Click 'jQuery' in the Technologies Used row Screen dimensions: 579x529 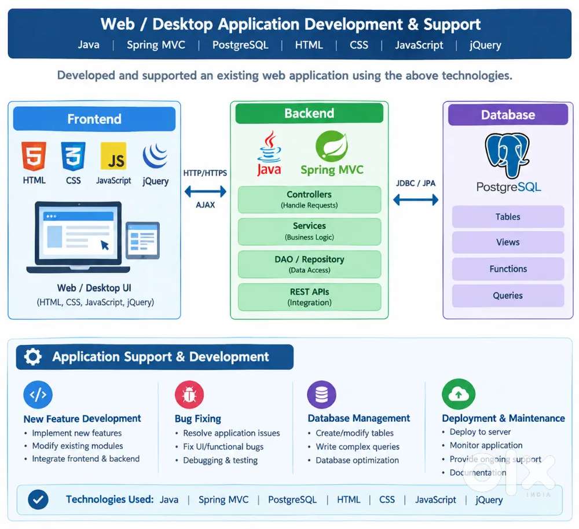(x=489, y=500)
